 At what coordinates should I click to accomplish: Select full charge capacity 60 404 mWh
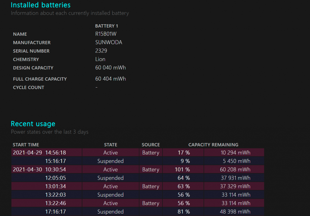pos(110,79)
